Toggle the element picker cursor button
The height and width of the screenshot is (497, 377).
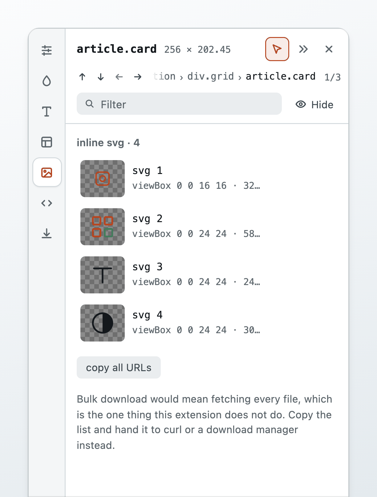tap(277, 49)
